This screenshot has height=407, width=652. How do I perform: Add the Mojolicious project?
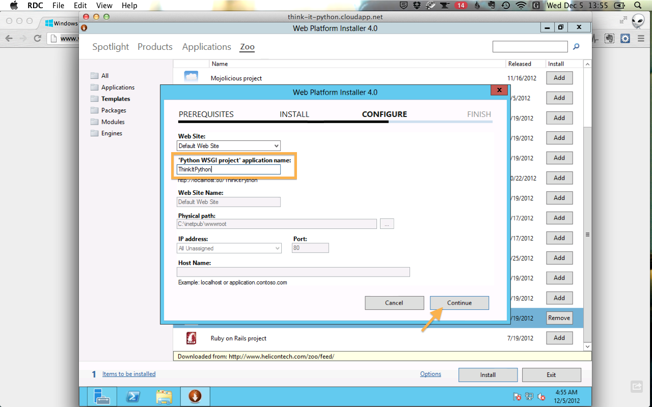[559, 78]
